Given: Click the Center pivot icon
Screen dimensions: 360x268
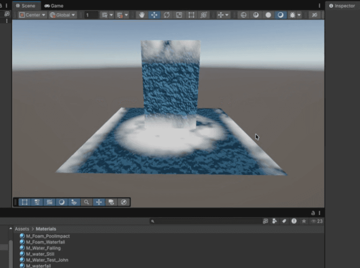Looking at the screenshot, I should 22,15.
